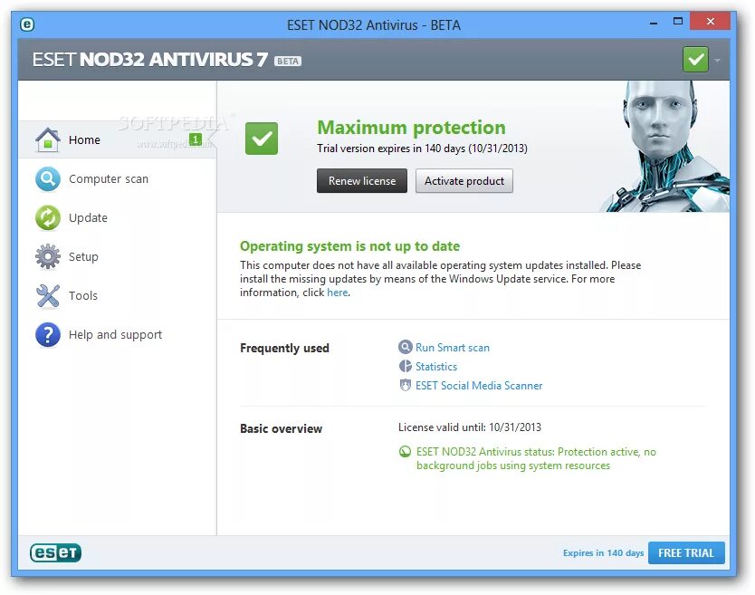Click the ESET 'e' title bar icon
This screenshot has width=755, height=595.
27,24
